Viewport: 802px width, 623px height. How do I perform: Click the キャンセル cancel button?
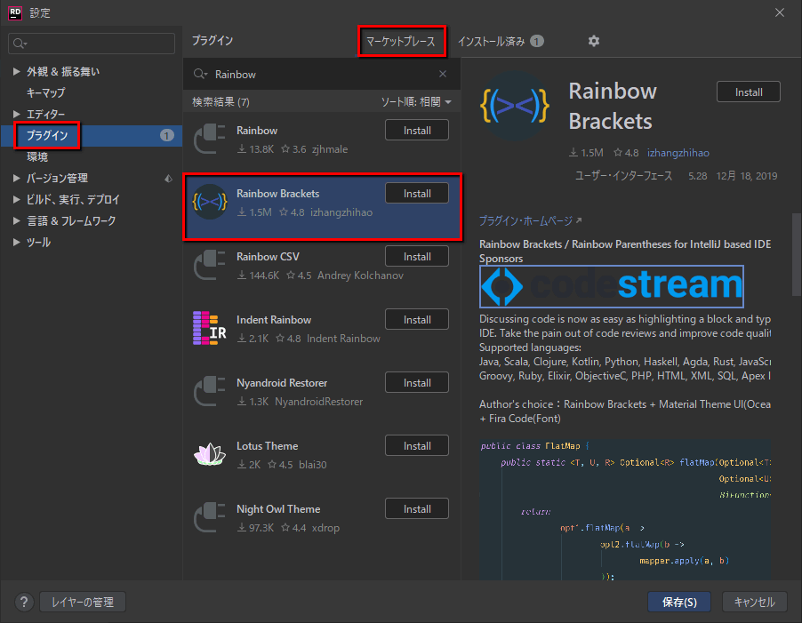pyautogui.click(x=755, y=602)
